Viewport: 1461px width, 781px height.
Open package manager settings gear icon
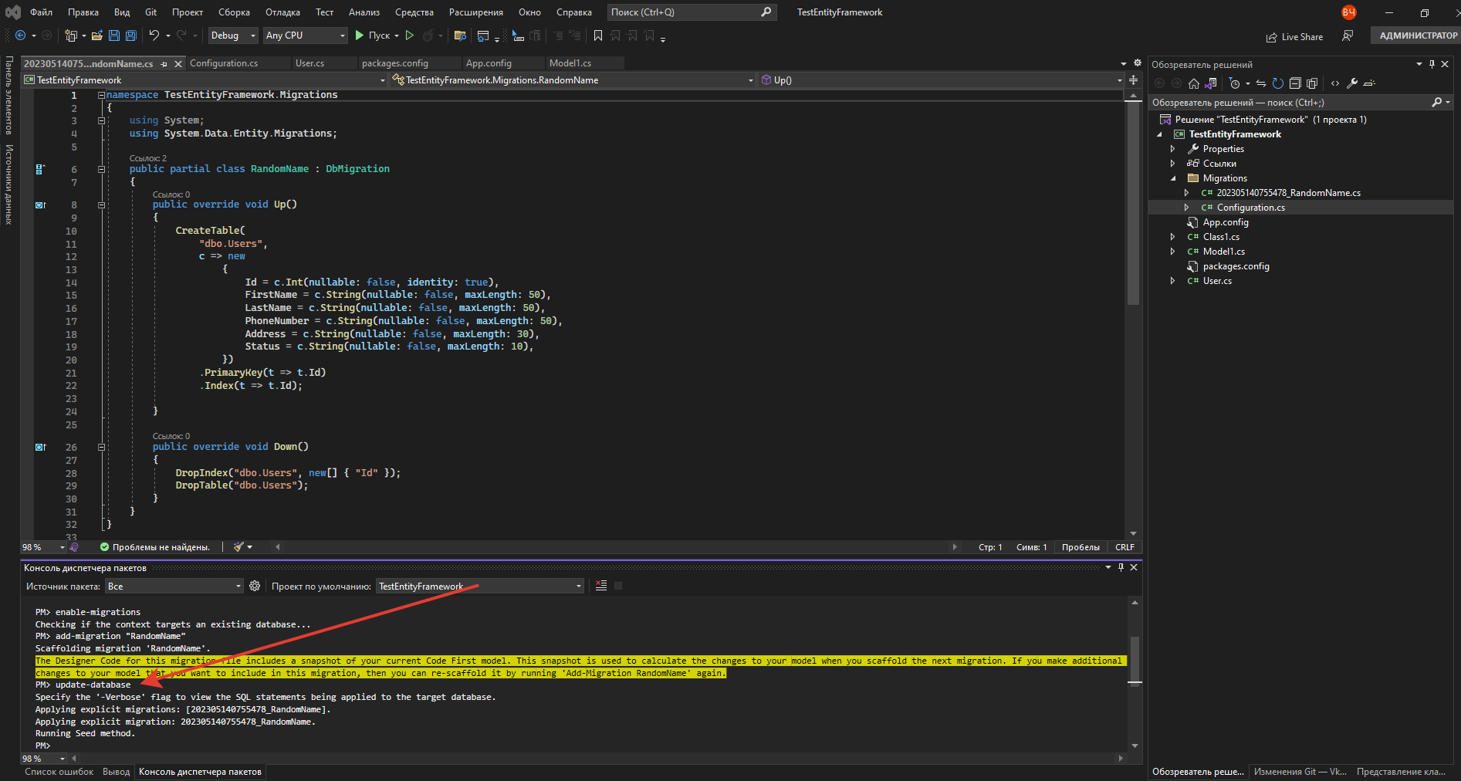[255, 587]
